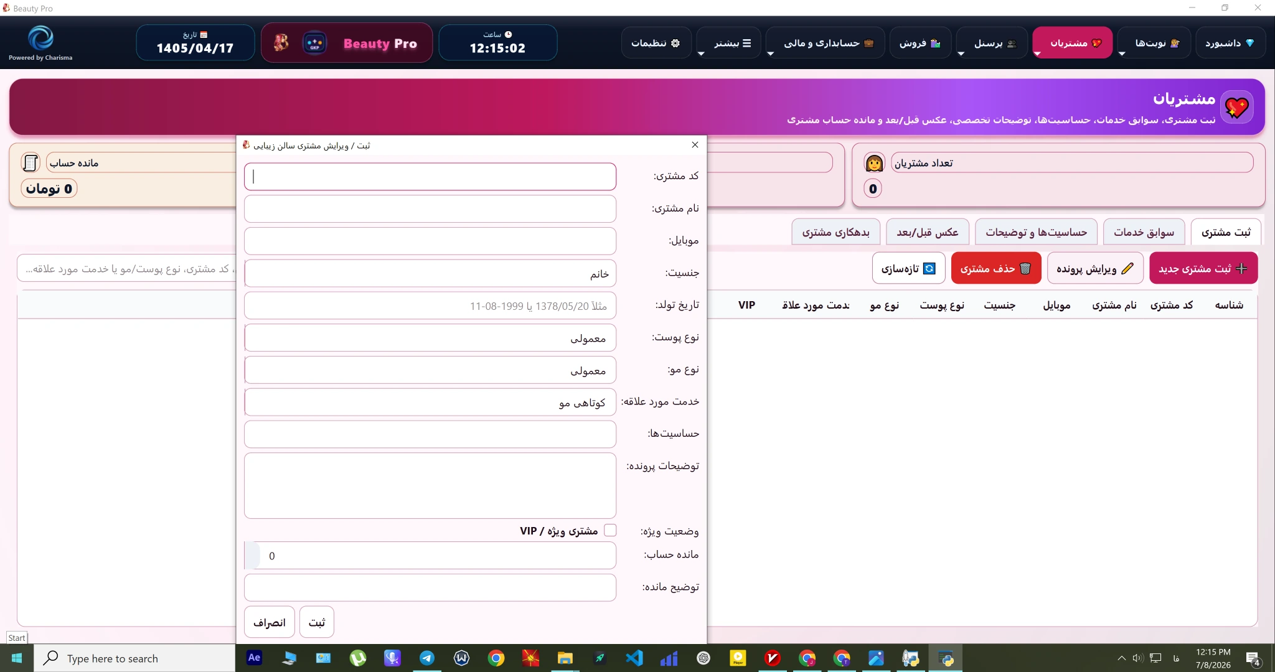Click the volume speaker icon in the tray
This screenshot has width=1275, height=672.
pyautogui.click(x=1137, y=658)
